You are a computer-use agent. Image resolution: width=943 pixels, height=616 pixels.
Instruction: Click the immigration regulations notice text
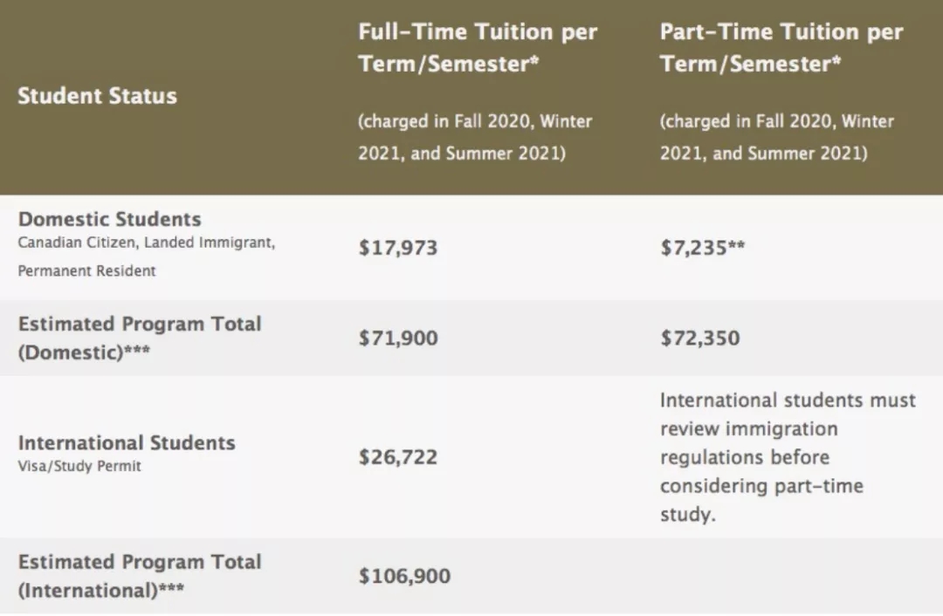pos(788,457)
